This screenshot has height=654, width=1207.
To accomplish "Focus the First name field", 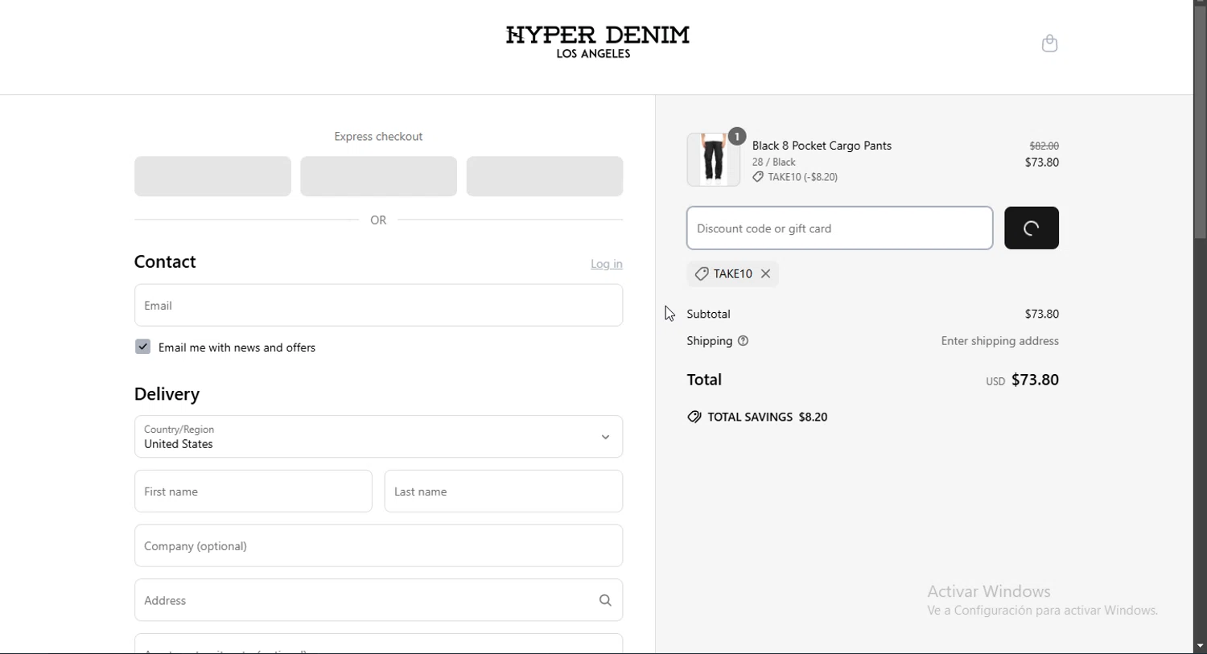I will (x=253, y=492).
